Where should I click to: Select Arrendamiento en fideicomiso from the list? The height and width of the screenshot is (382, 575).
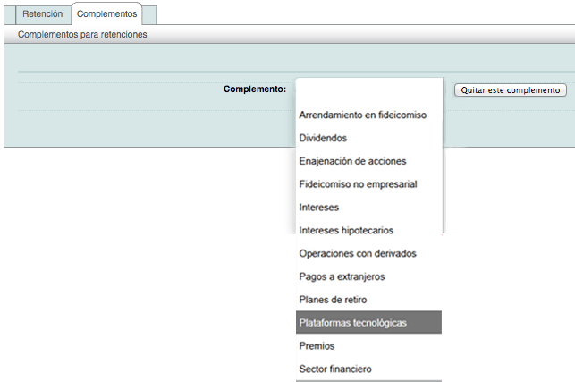tap(363, 115)
